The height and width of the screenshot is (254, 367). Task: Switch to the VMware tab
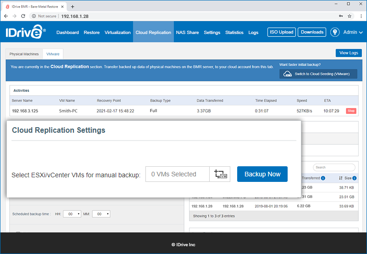[x=53, y=54]
